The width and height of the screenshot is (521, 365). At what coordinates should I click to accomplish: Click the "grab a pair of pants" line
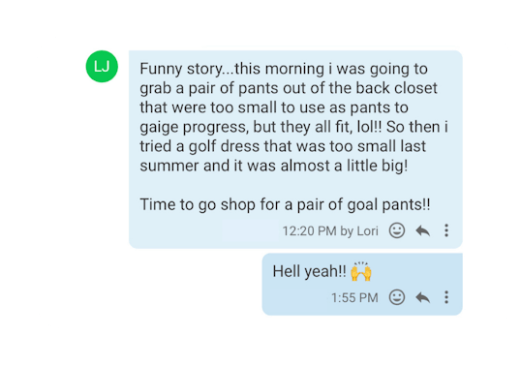[x=289, y=88]
